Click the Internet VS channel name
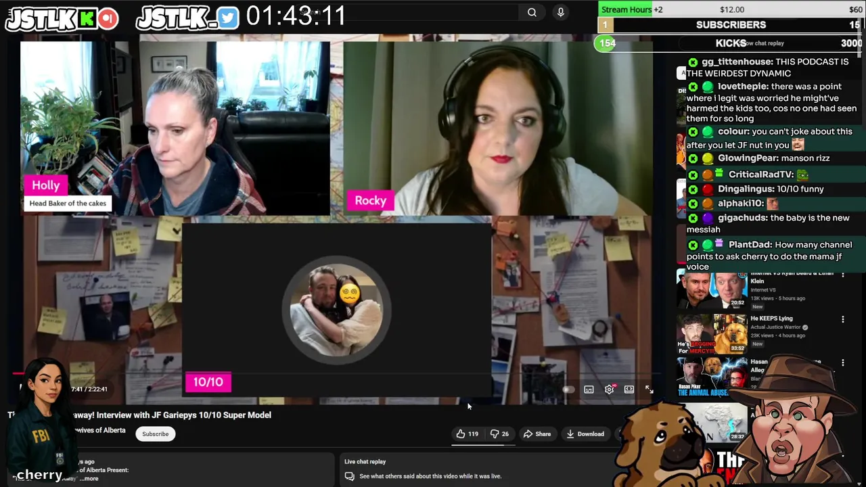The width and height of the screenshot is (866, 487). 762,289
